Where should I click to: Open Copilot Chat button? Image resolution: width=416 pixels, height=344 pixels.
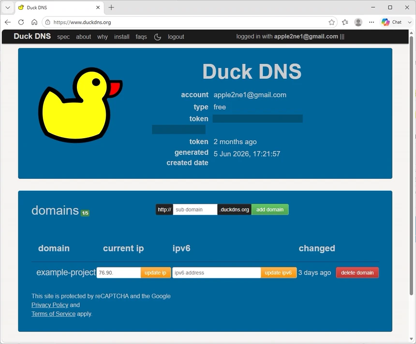tap(392, 22)
